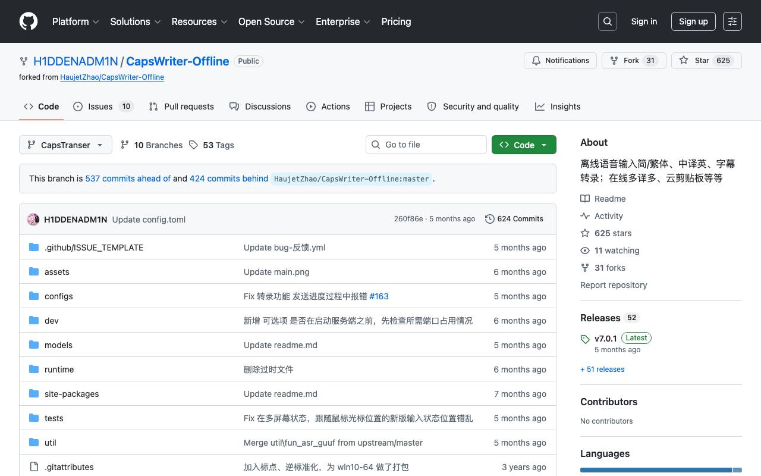Viewport: 761px width, 476px height.
Task: Click the Go to file search field
Action: 426,145
